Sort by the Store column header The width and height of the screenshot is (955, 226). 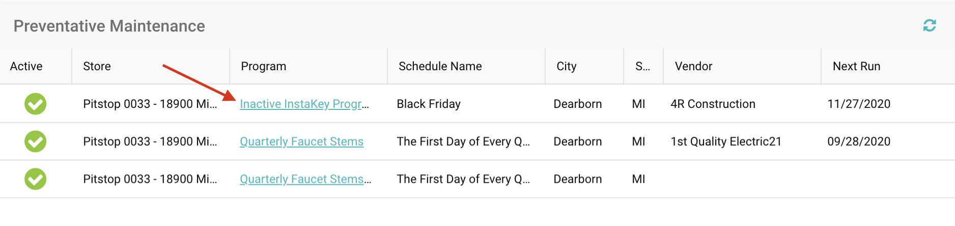(x=97, y=66)
